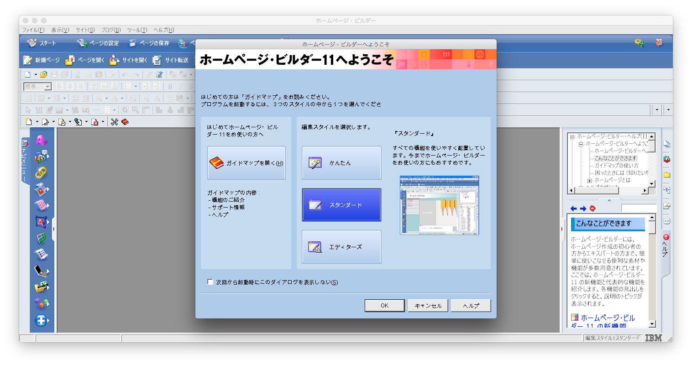
Task: Open the ツール(T) menu
Action: click(x=137, y=30)
